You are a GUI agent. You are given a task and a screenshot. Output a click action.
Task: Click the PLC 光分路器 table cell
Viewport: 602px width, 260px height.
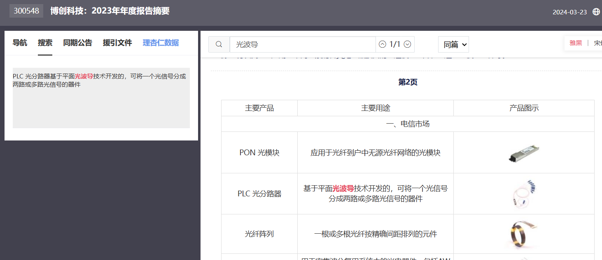coord(259,193)
